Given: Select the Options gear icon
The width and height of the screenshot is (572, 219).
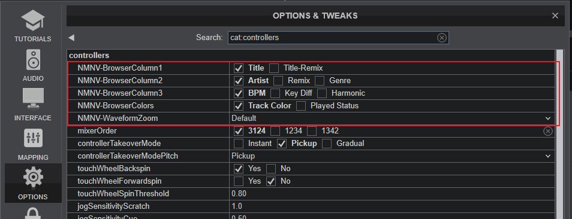Looking at the screenshot, I should click(33, 177).
